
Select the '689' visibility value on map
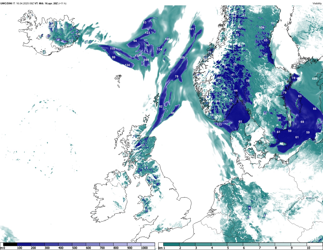pos(315,79)
